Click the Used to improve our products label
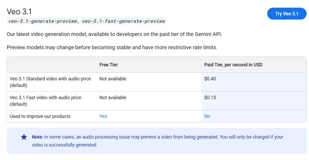The image size is (309, 160). click(x=40, y=116)
